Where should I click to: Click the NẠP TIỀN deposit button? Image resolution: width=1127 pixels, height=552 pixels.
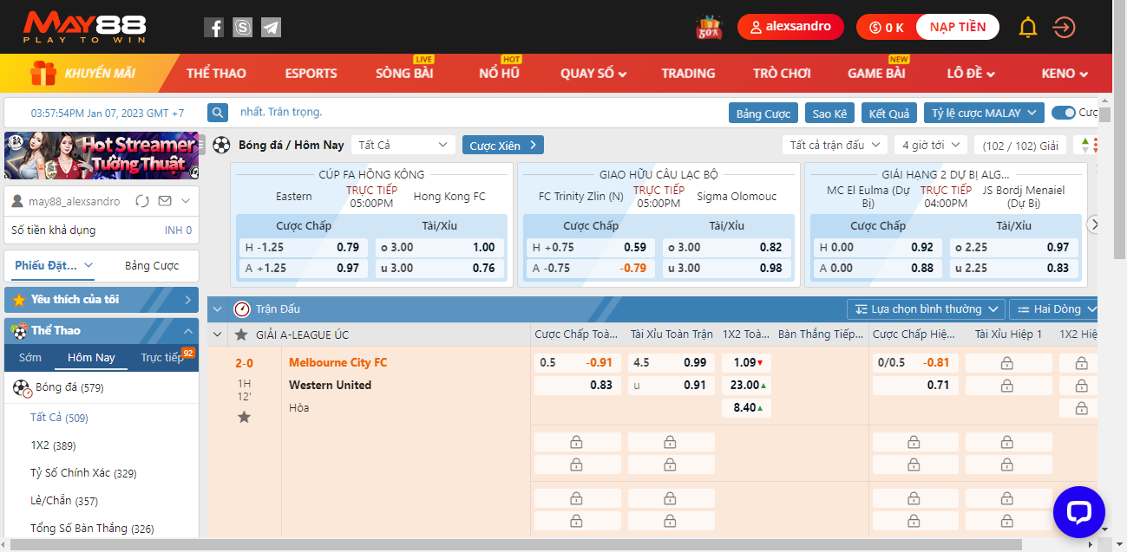[x=957, y=27]
